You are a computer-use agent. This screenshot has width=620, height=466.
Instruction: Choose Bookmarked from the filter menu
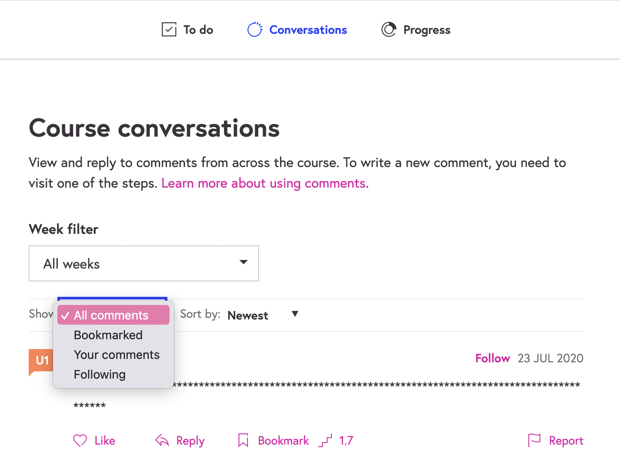[x=108, y=335]
